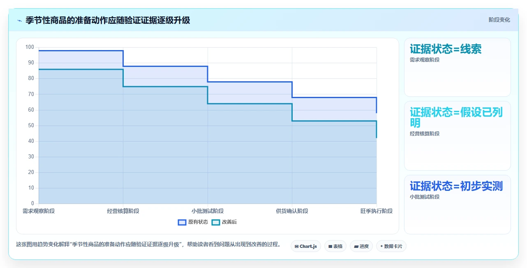
Task: Open the 证据状态=线索 card
Action: pyautogui.click(x=458, y=67)
